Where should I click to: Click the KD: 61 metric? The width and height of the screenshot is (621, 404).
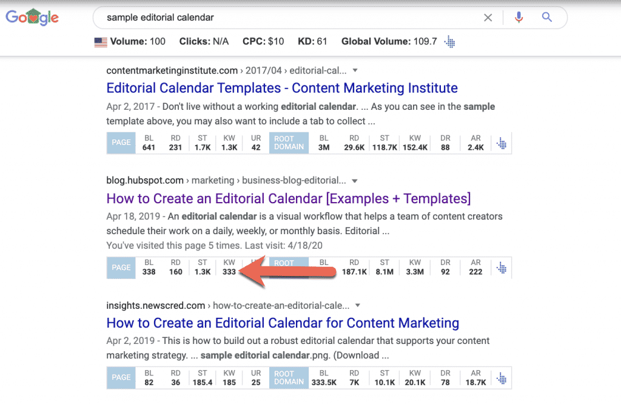(x=312, y=42)
